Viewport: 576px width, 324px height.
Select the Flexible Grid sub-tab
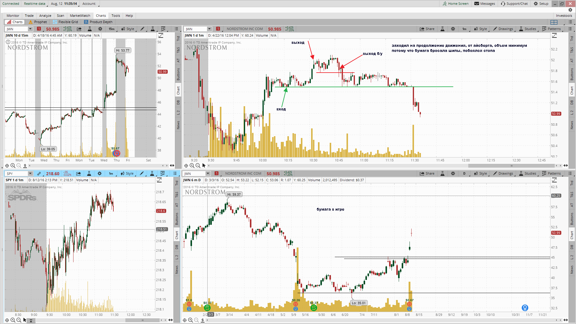[65, 22]
